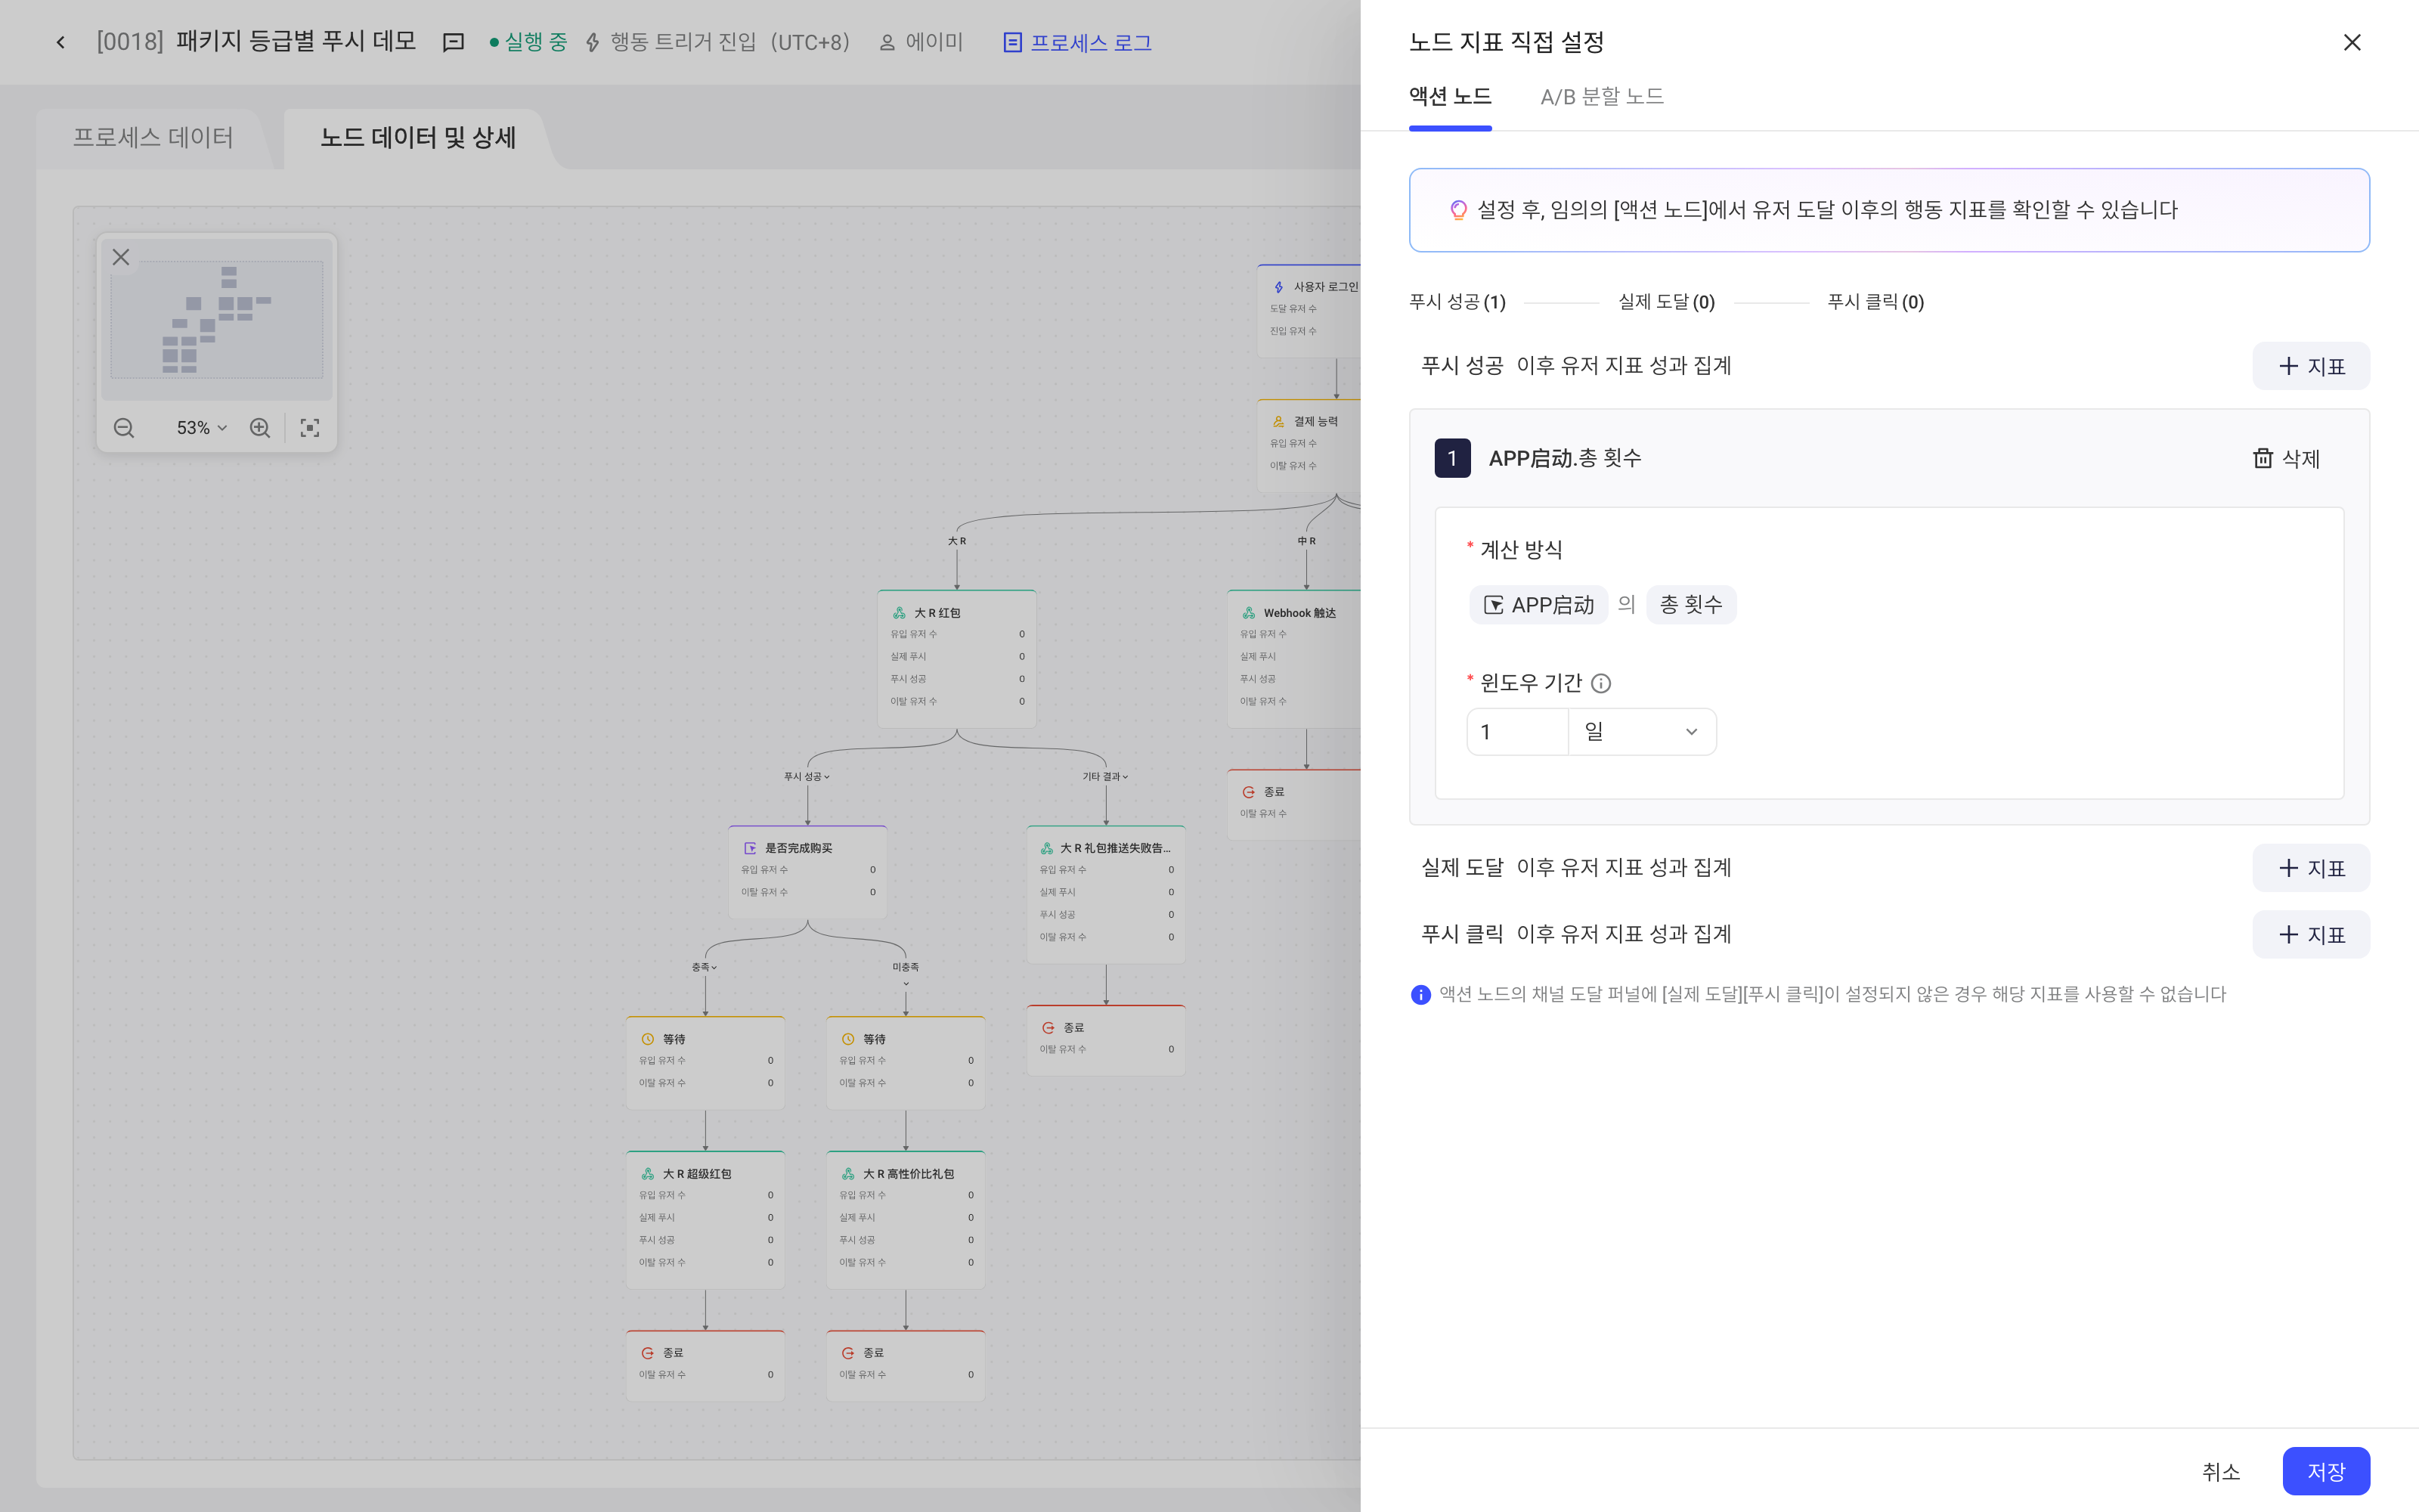Click the minimap thumbnail preview
This screenshot has height=1512, width=2419.
217,320
